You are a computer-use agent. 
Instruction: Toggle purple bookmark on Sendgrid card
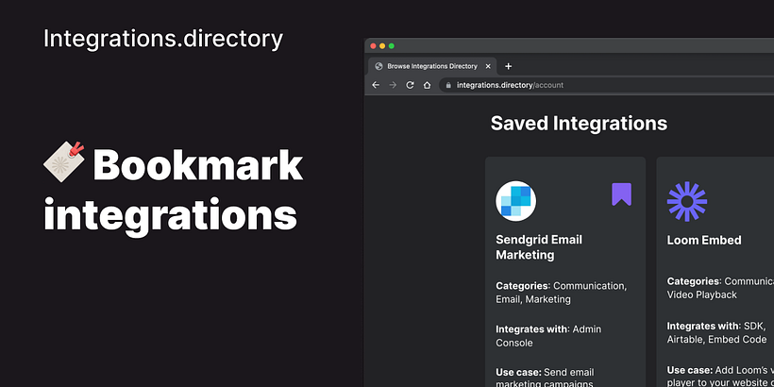coord(621,194)
